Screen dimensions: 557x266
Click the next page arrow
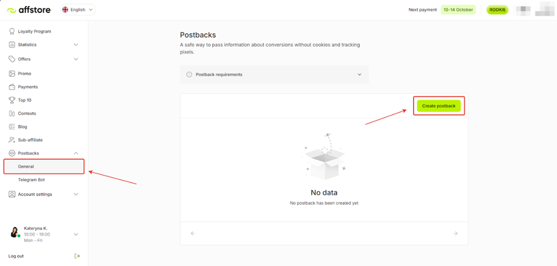point(455,233)
